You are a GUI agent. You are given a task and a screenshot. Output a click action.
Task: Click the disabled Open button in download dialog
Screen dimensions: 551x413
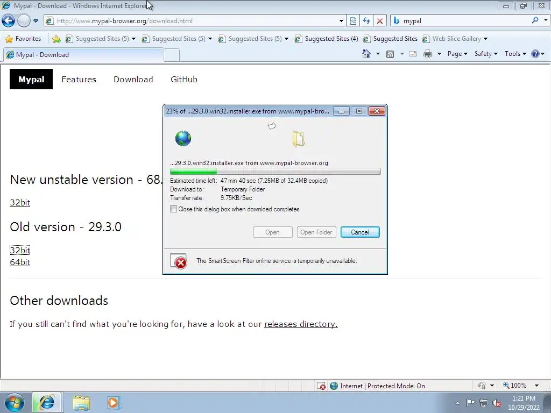click(273, 232)
